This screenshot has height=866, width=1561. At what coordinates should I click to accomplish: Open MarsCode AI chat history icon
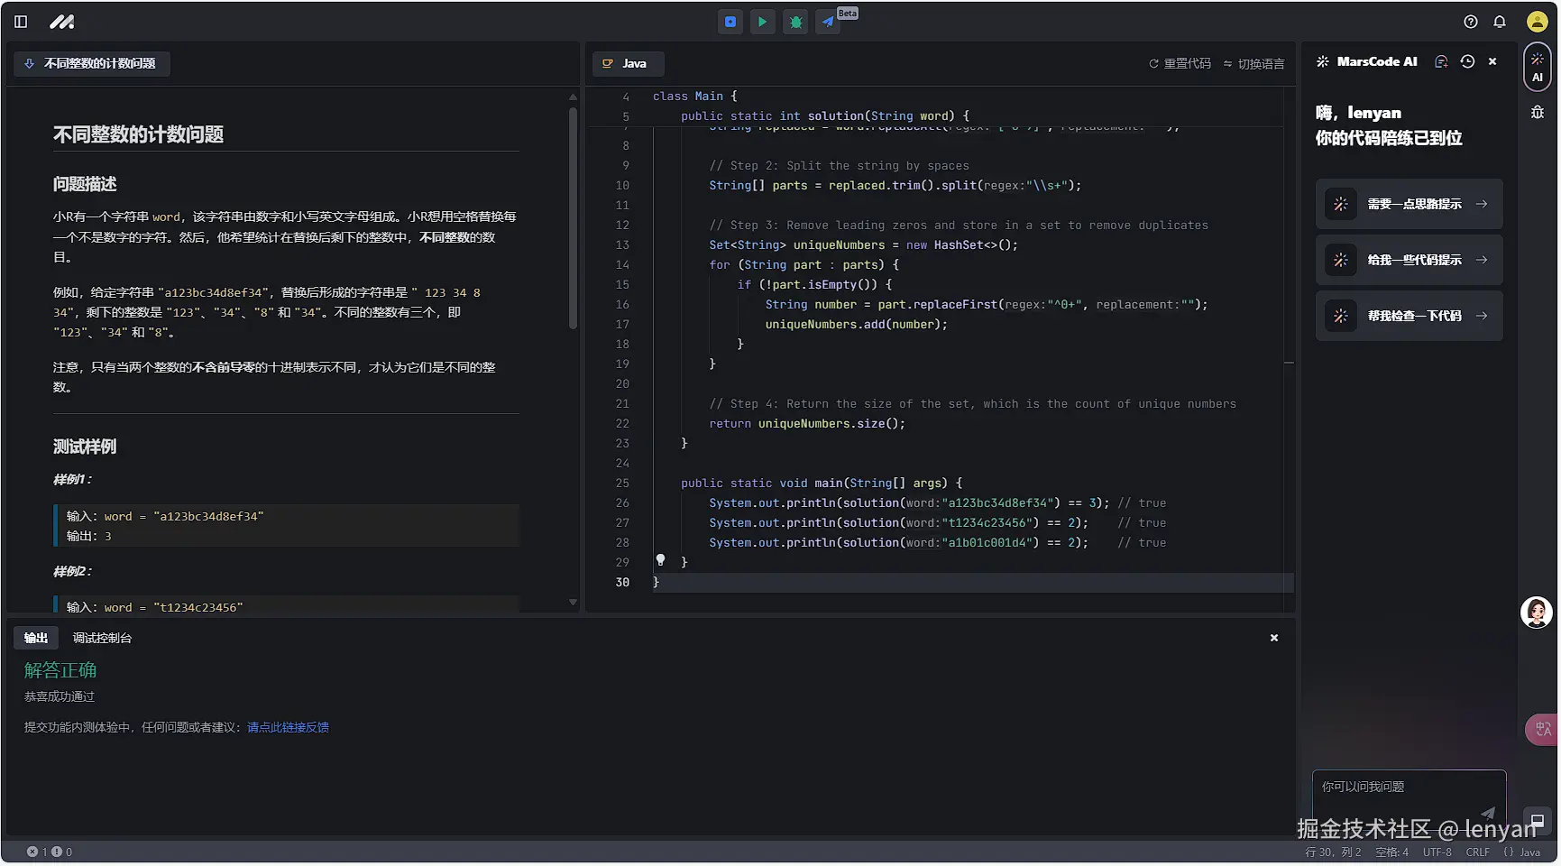point(1467,61)
